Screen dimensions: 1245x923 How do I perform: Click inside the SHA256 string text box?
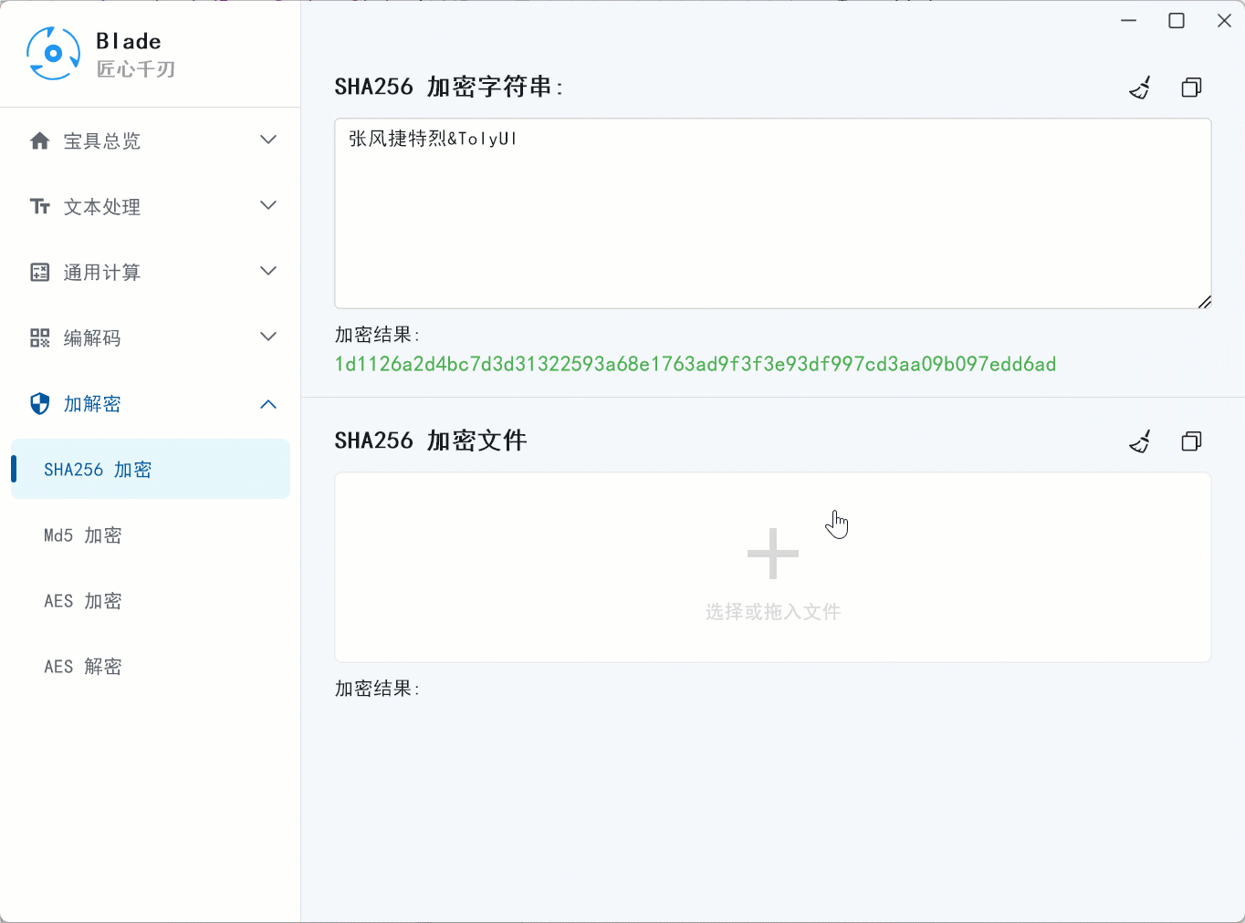pos(772,213)
